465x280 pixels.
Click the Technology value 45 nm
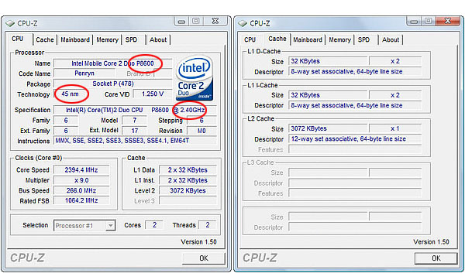(x=71, y=94)
